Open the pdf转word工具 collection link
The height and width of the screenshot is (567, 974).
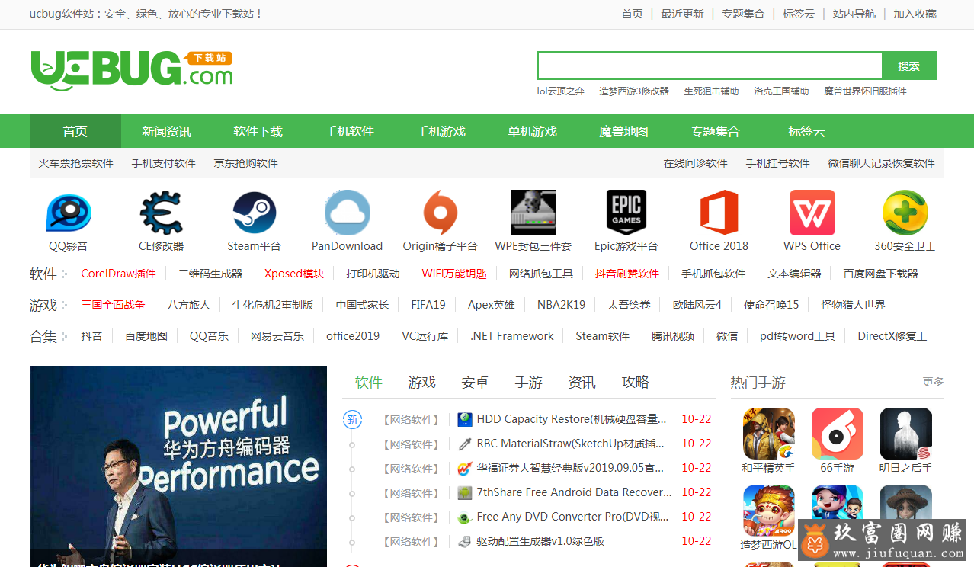tap(798, 336)
